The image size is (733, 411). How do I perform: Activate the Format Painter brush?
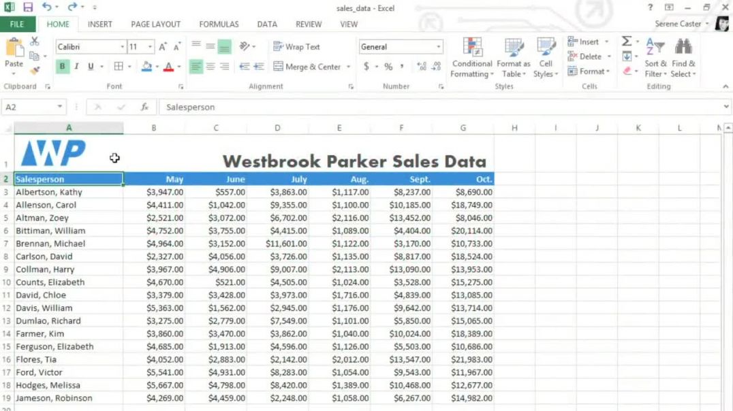(35, 71)
